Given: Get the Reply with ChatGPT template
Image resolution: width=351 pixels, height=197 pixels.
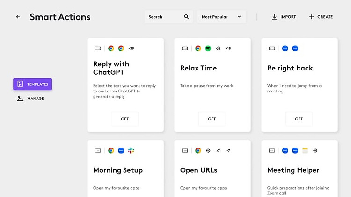Looking at the screenshot, I should pyautogui.click(x=125, y=119).
